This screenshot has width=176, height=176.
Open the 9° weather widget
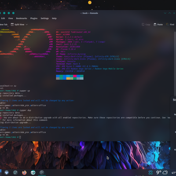click(x=162, y=172)
